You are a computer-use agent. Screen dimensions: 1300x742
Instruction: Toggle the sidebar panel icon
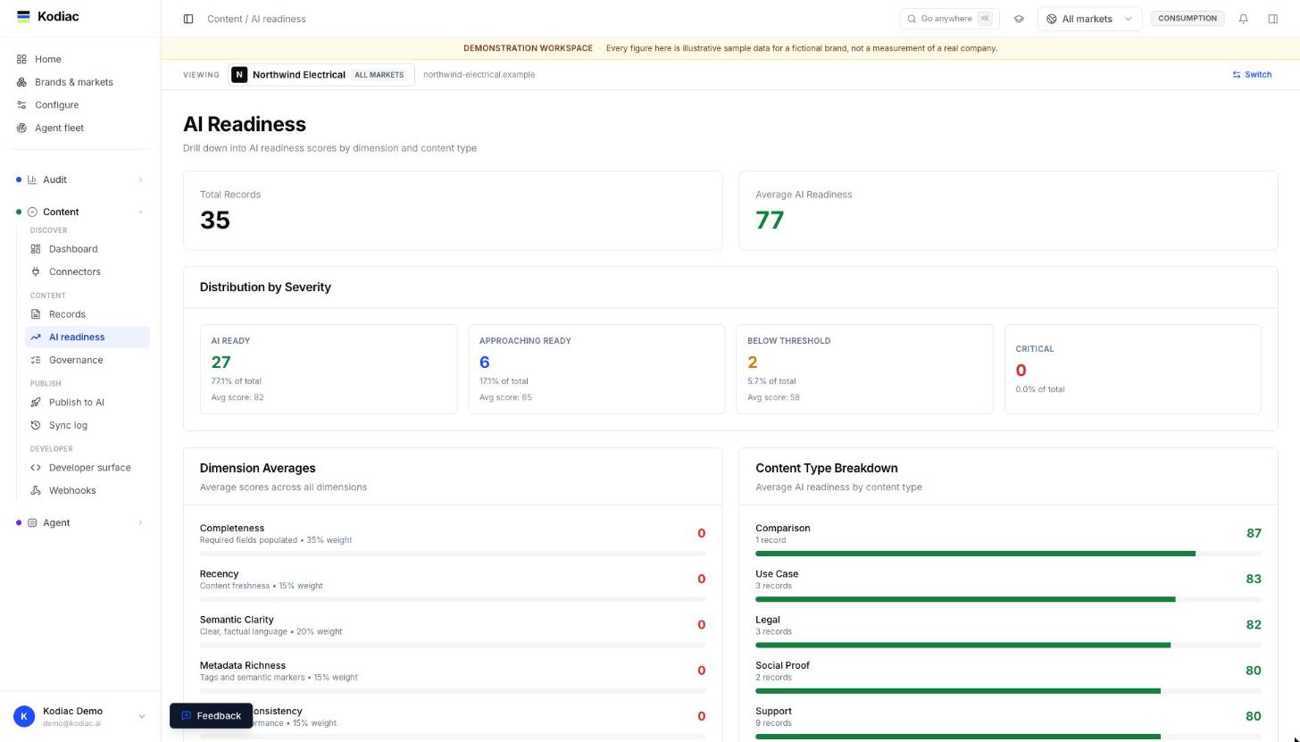click(188, 19)
